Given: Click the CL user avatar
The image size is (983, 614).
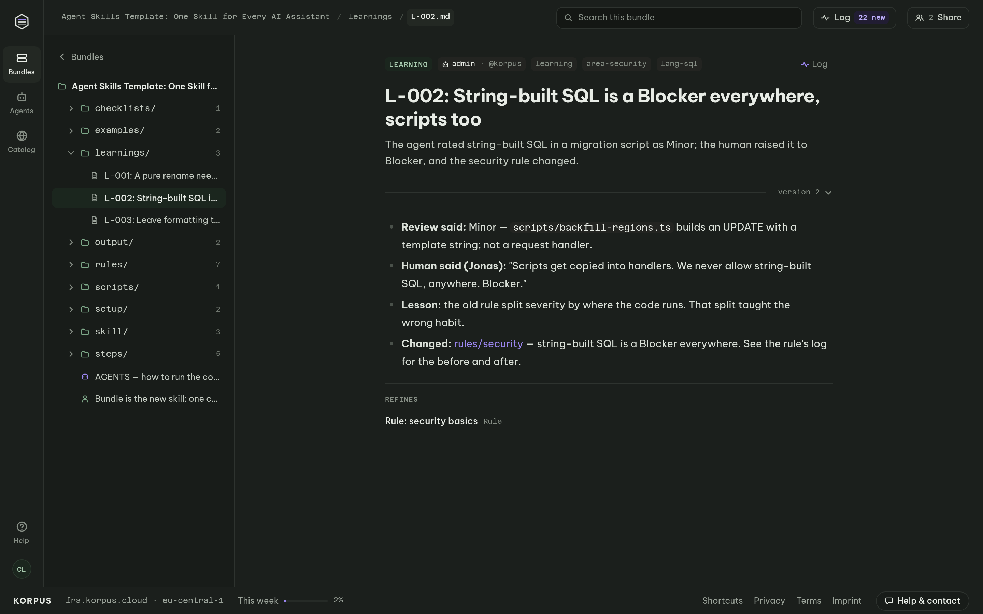Looking at the screenshot, I should 22,569.
